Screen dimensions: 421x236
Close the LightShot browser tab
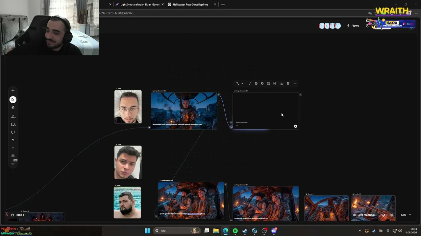coord(162,5)
